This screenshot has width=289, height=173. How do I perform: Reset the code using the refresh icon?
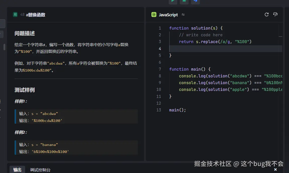[266, 15]
